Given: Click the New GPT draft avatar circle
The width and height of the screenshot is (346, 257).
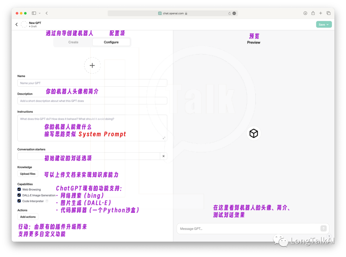Looking at the screenshot, I should point(24,24).
